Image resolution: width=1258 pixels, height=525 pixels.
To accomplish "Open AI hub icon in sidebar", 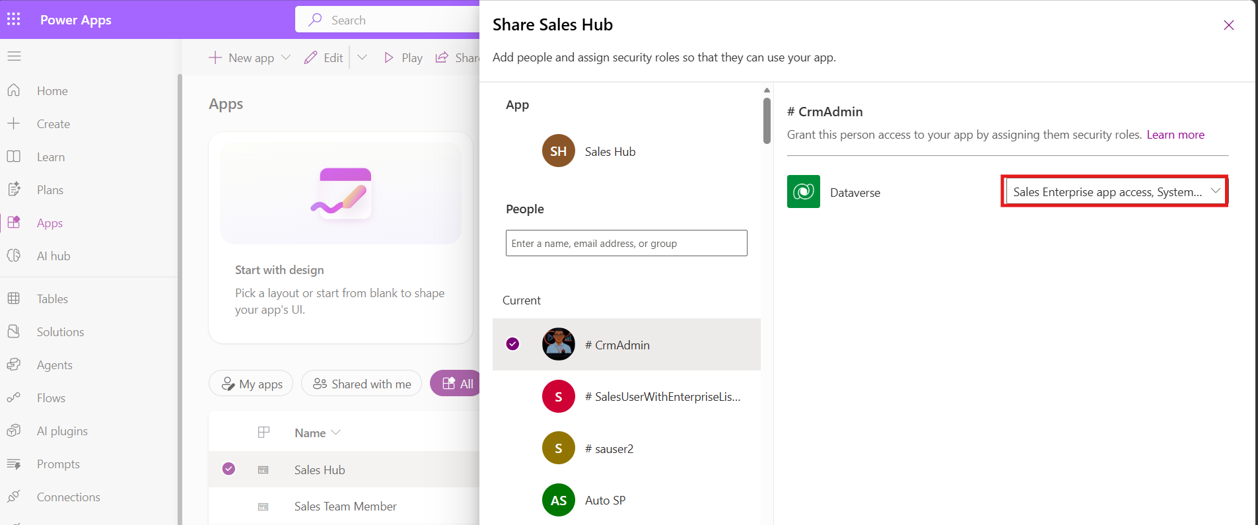I will point(14,256).
